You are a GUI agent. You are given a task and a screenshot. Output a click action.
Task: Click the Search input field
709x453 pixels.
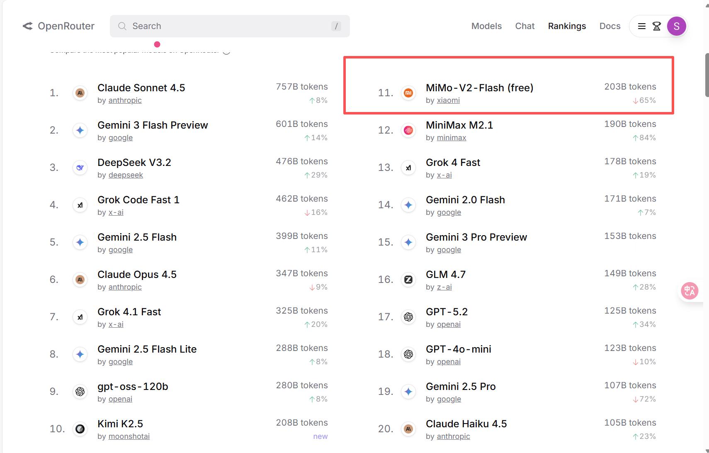pyautogui.click(x=230, y=26)
